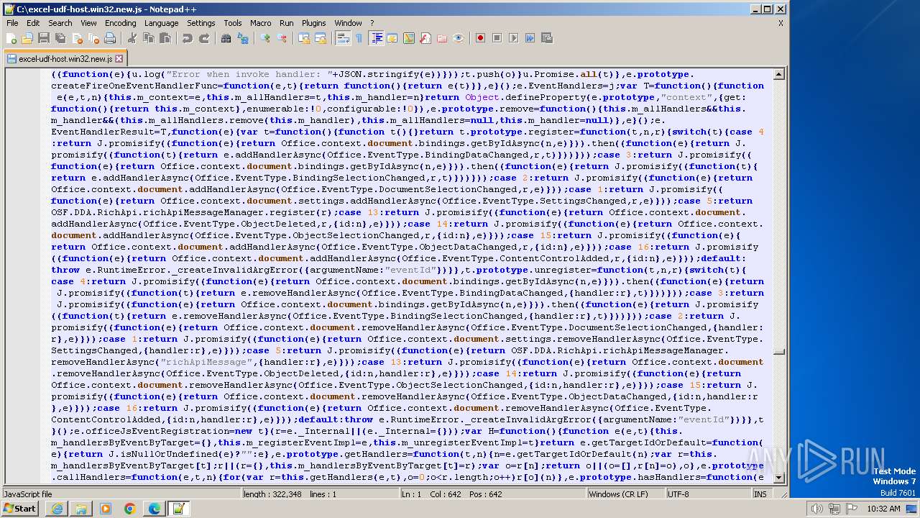Cut selection with the scissors icon

pyautogui.click(x=132, y=38)
